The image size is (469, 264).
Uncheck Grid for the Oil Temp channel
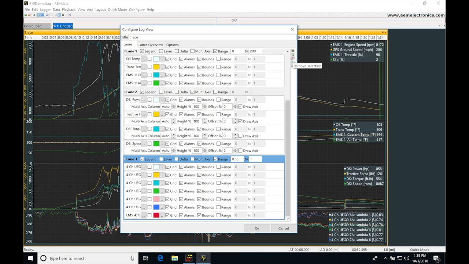(167, 59)
